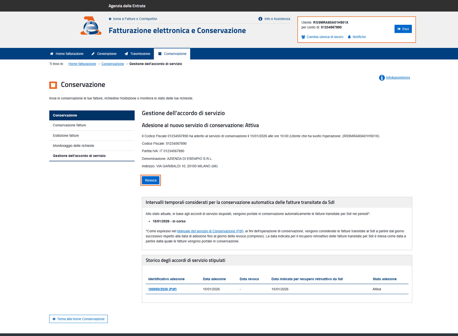Click the 'Identificativo adesione' column header
The image size is (458, 336).
tap(166, 279)
